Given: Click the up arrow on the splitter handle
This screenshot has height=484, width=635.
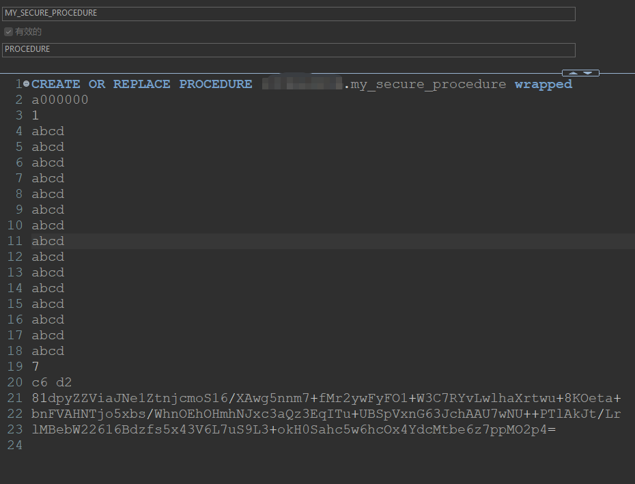Looking at the screenshot, I should [574, 73].
